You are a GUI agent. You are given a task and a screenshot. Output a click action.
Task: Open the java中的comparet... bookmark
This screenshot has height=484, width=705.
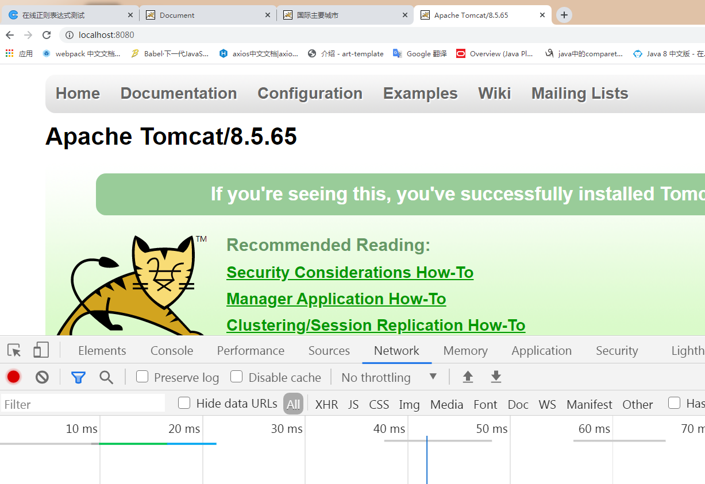(x=584, y=53)
